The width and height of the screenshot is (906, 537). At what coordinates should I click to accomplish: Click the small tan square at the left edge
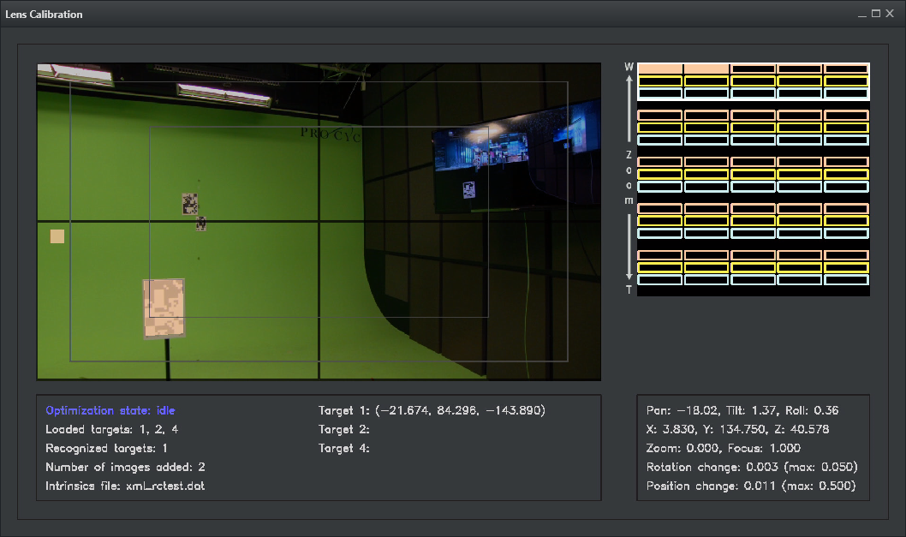coord(57,236)
